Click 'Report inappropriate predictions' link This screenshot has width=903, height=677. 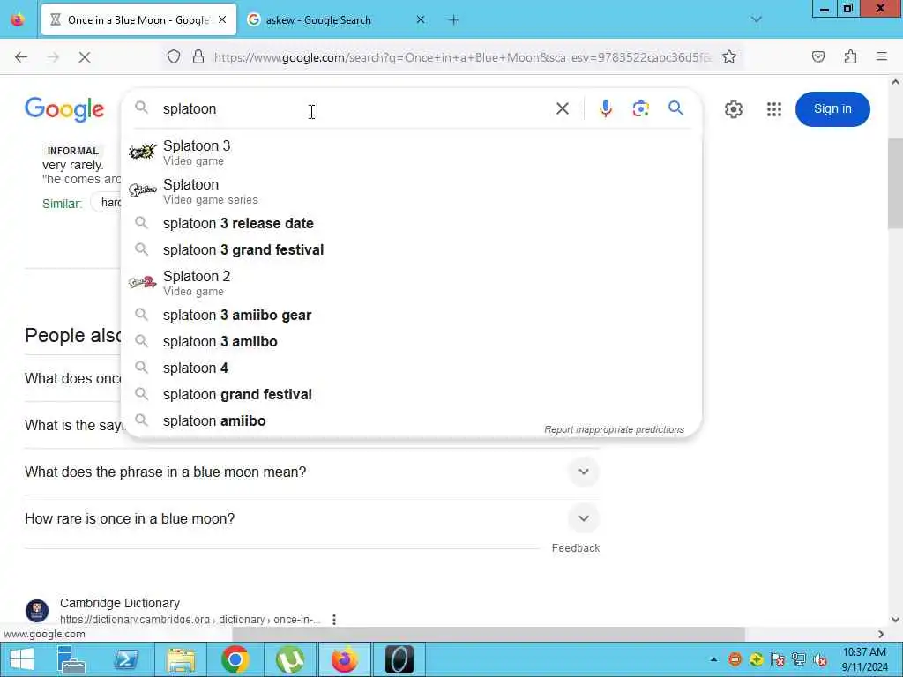tap(614, 429)
